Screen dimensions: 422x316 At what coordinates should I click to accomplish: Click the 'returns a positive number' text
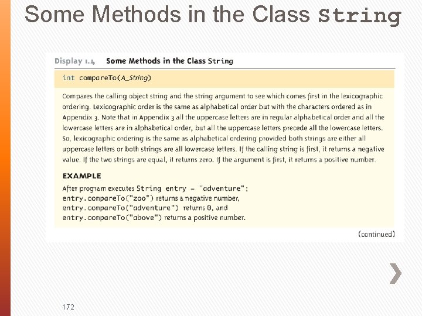click(x=205, y=218)
